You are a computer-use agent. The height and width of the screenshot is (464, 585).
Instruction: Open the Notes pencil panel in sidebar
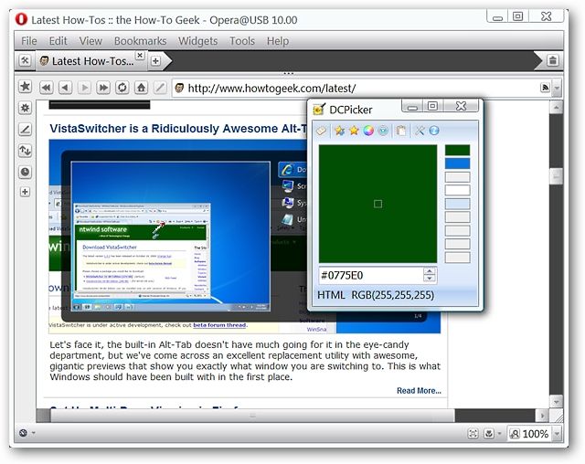25,130
